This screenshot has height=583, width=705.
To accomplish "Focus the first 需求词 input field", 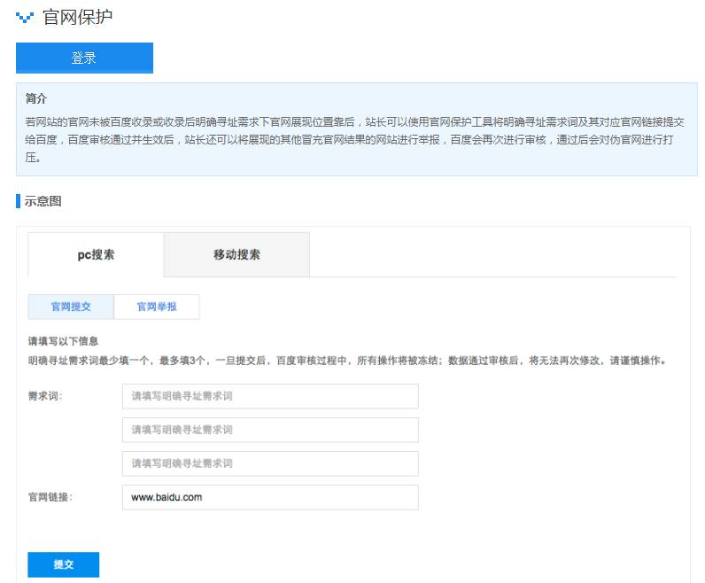I will pyautogui.click(x=270, y=396).
